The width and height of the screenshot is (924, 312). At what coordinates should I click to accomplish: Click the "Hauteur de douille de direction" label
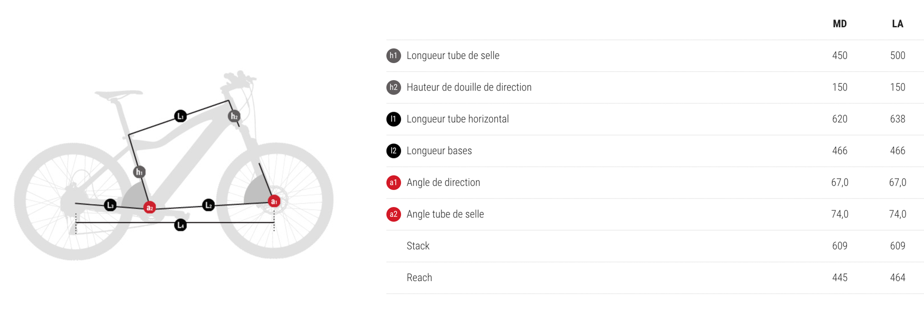pos(469,87)
